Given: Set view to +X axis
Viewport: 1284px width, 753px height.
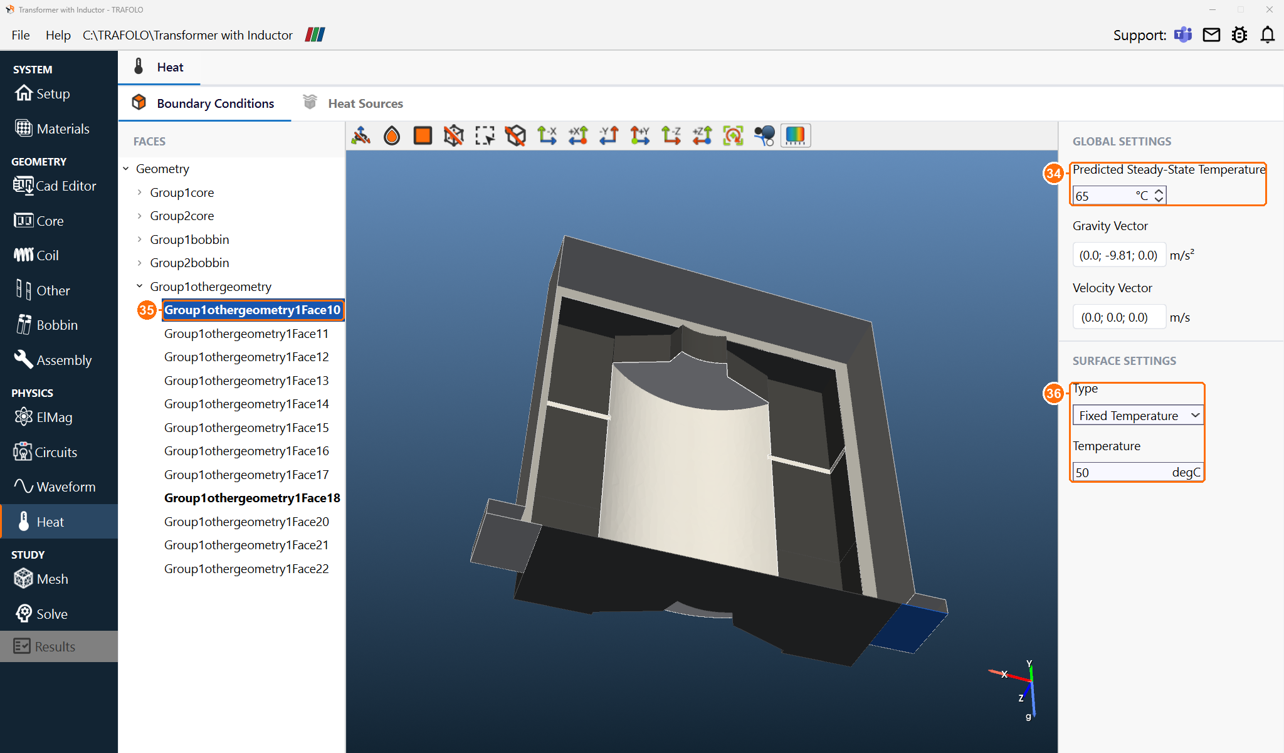Looking at the screenshot, I should point(578,135).
